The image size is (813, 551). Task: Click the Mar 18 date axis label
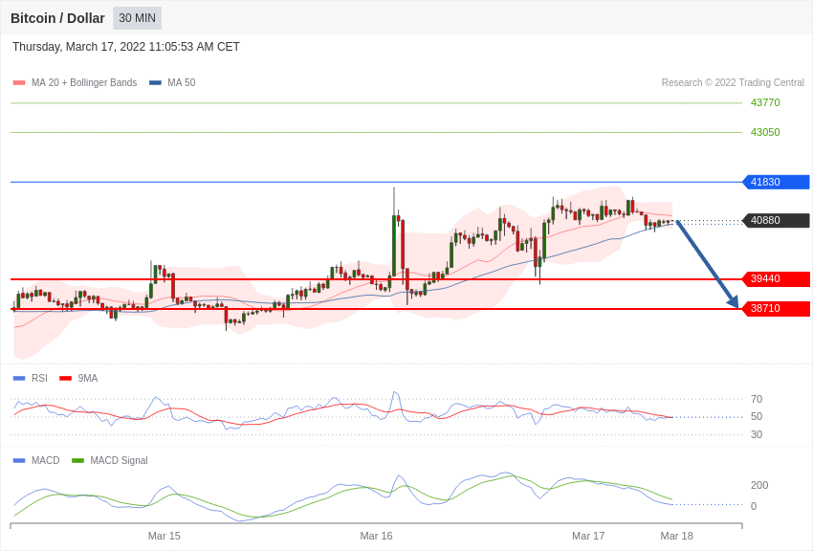click(676, 536)
